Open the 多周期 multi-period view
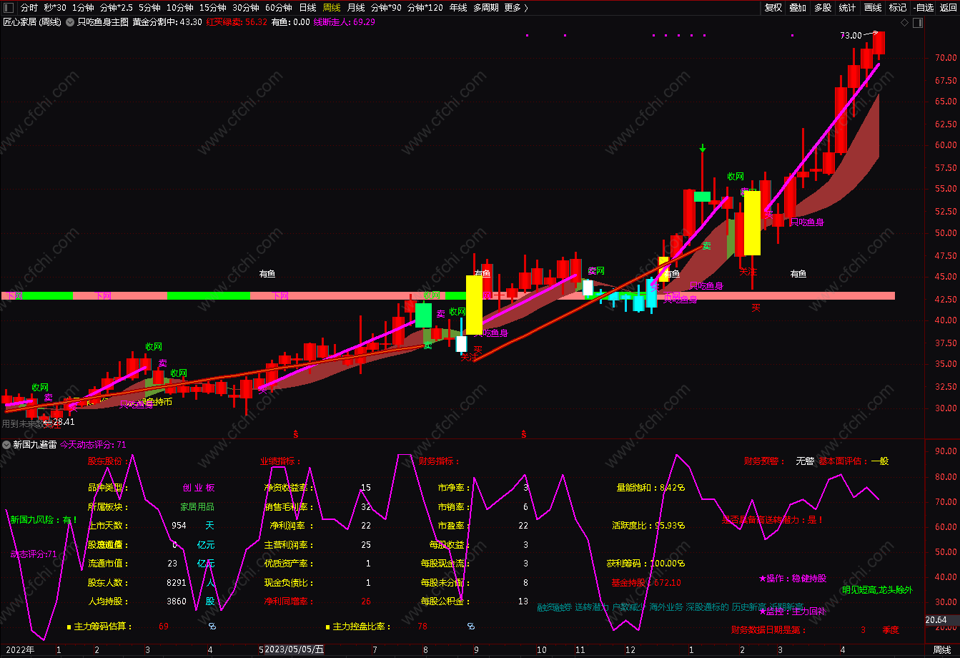This screenshot has height=658, width=960. pos(485,7)
